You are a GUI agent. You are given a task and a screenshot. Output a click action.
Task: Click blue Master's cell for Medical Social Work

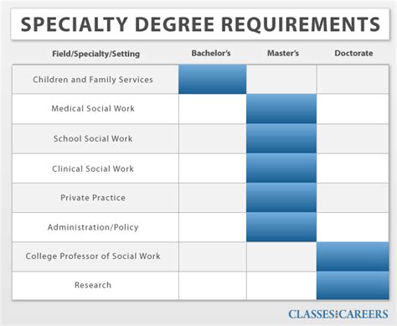point(281,109)
